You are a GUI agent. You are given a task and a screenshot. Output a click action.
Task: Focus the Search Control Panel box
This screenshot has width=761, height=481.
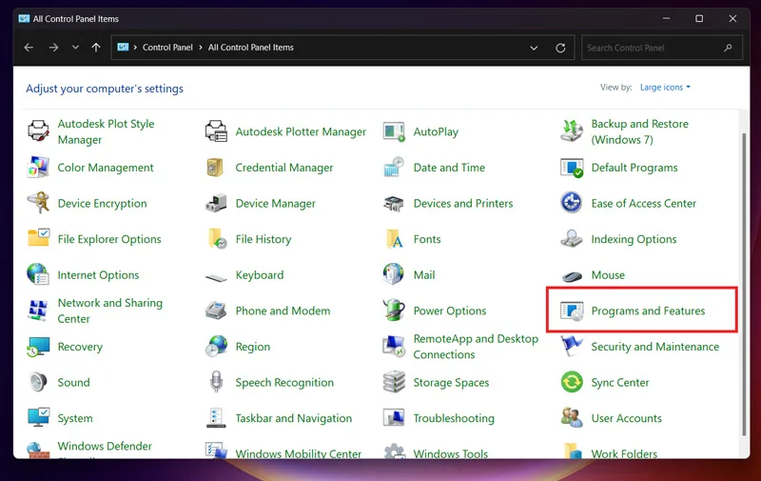pos(662,48)
